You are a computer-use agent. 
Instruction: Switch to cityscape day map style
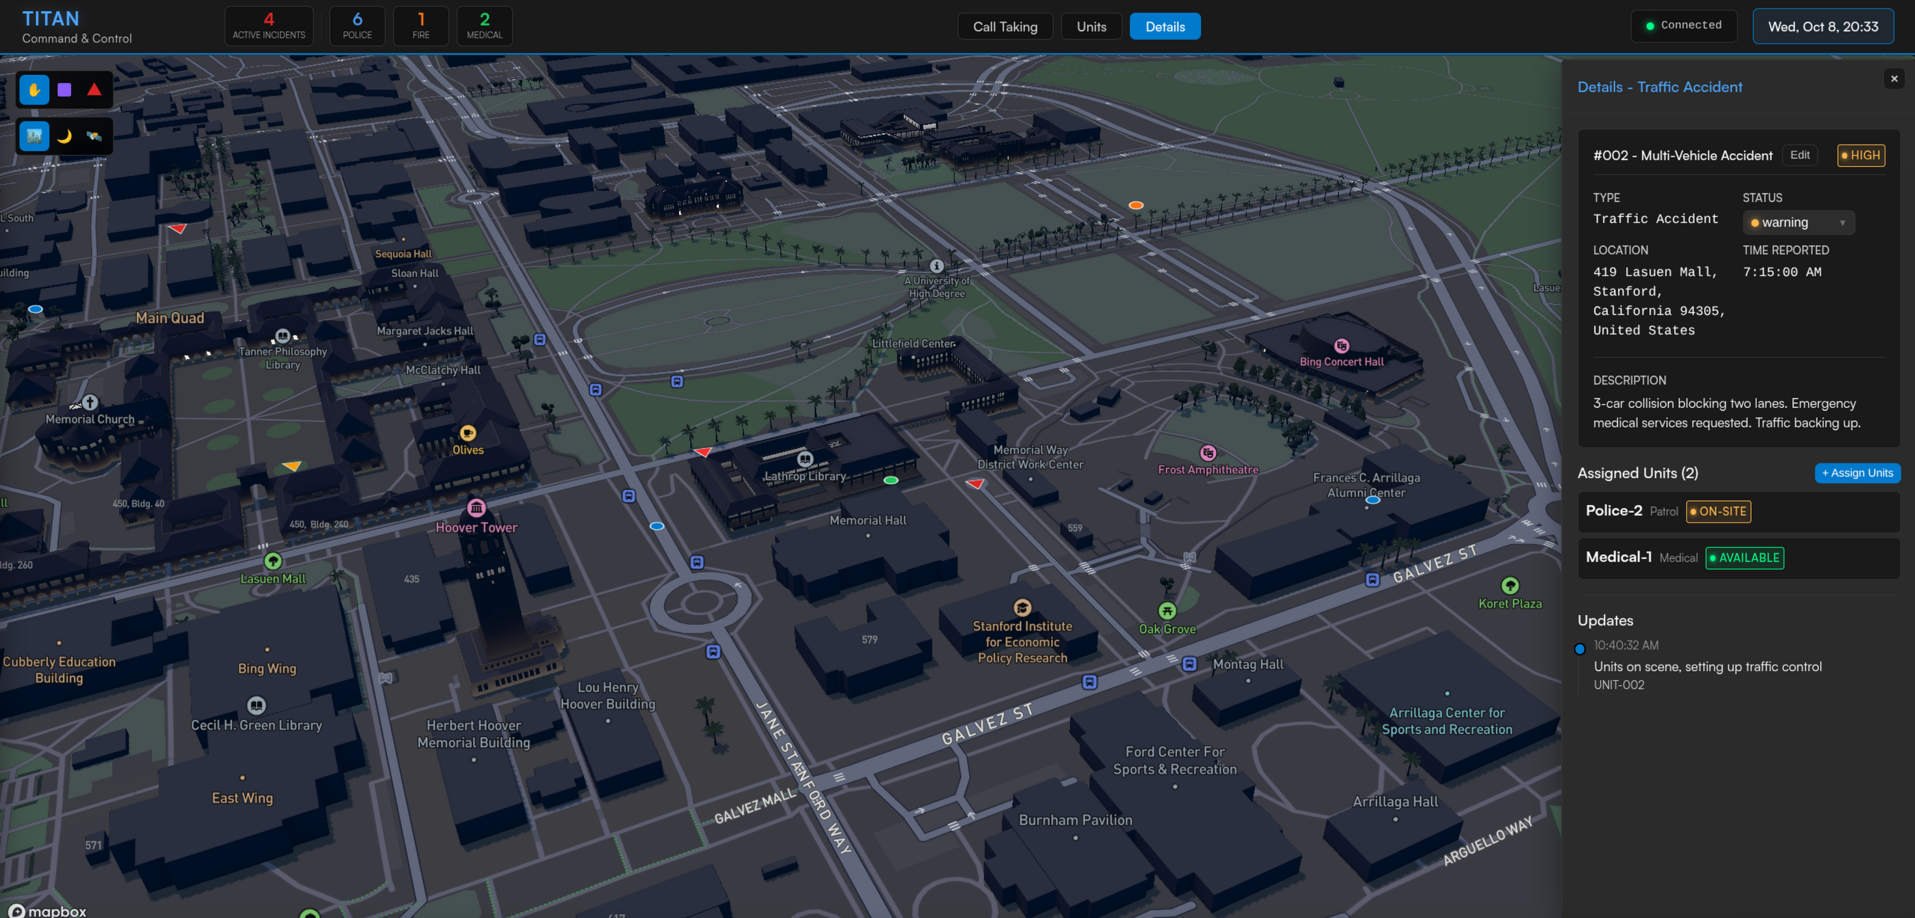pyautogui.click(x=34, y=136)
